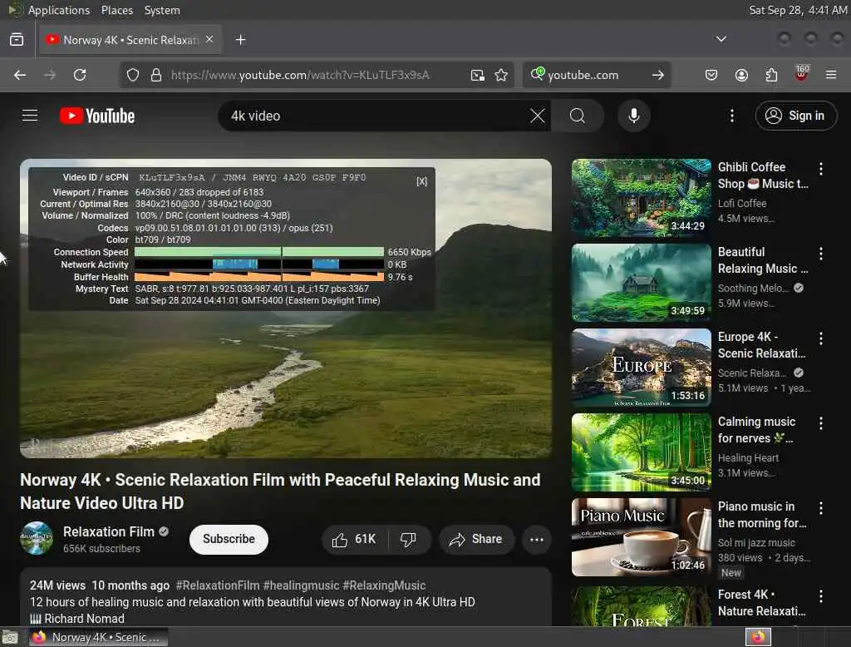The image size is (851, 647).
Task: Open the uBlock extension with 160 badge
Action: (801, 74)
